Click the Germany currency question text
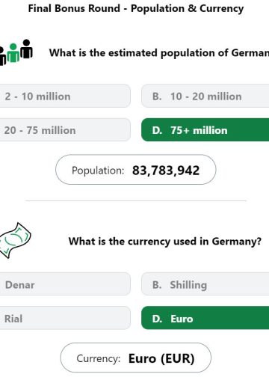 click(165, 241)
